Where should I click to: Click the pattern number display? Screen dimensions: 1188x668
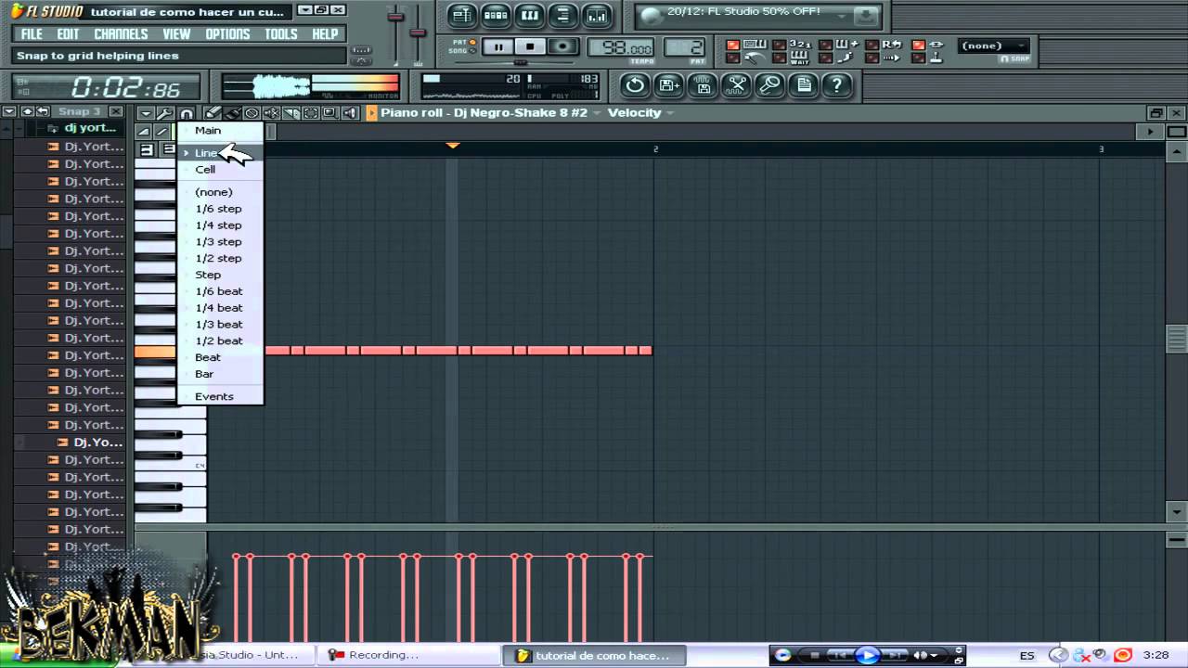[684, 48]
